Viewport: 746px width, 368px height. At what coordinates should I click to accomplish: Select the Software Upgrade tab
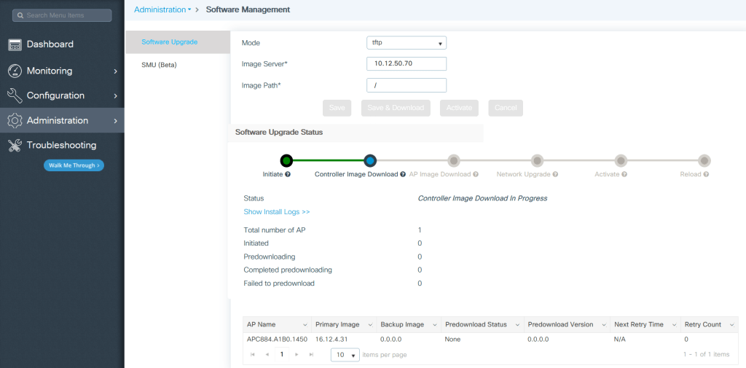pyautogui.click(x=169, y=42)
